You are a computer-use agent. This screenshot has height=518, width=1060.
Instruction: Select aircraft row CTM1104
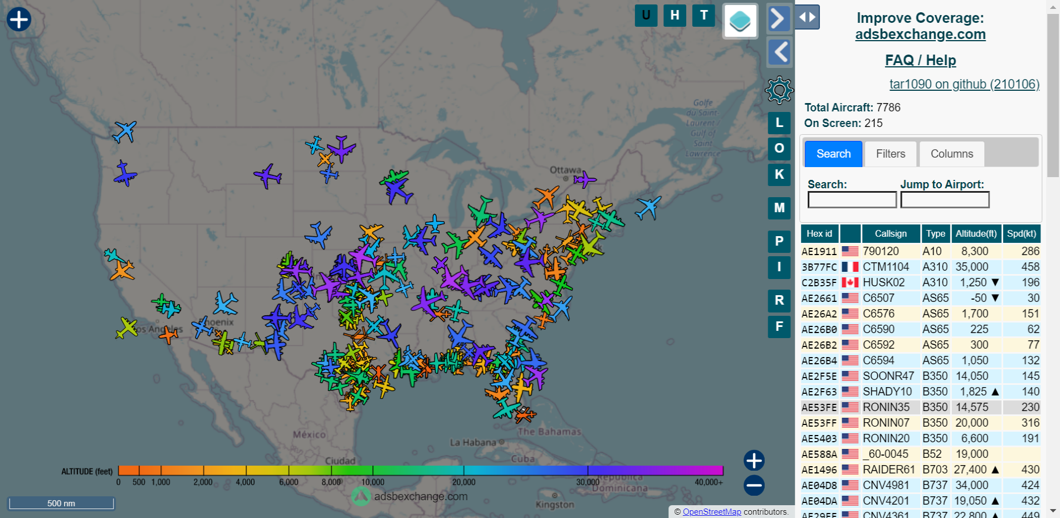921,267
